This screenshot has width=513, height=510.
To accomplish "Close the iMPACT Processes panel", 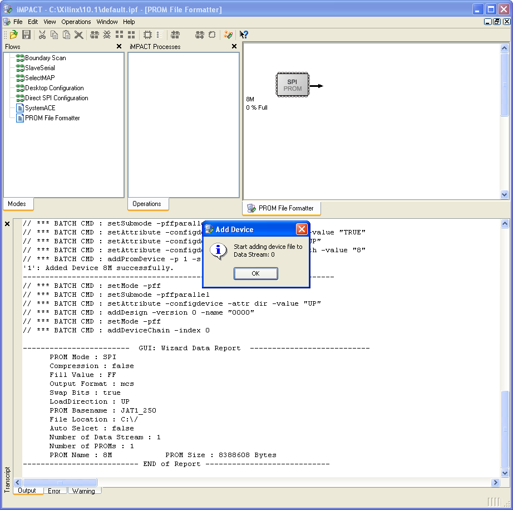I will point(234,46).
